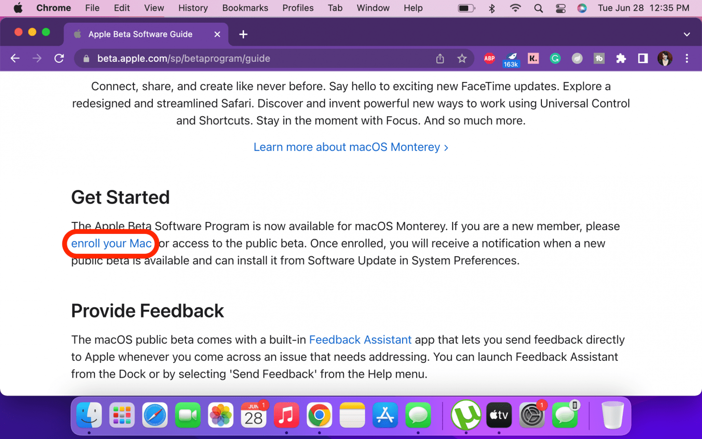Open Calendar from the Dock
The image size is (702, 439).
tap(254, 415)
